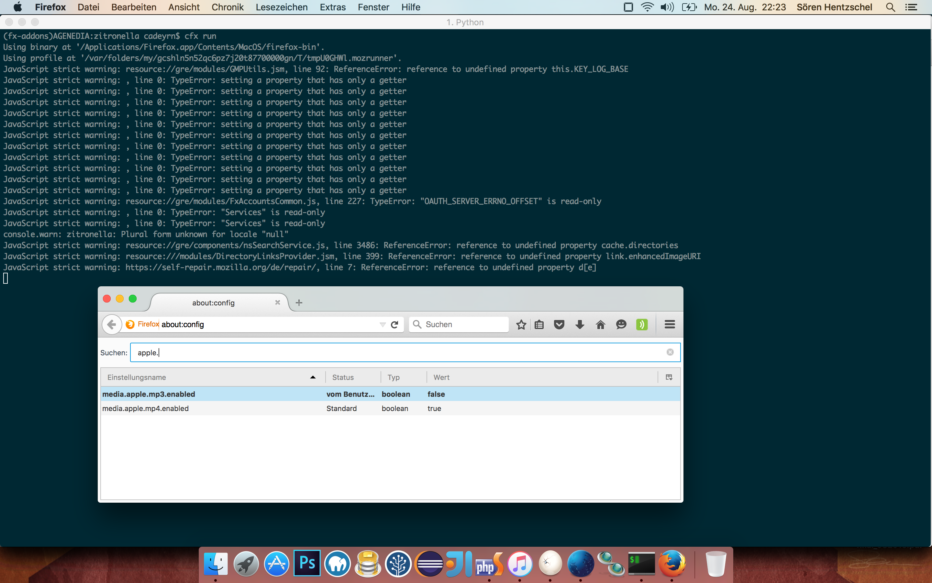Screen dimensions: 932x583
Task: Open URL bar history dropdown arrow
Action: (383, 325)
